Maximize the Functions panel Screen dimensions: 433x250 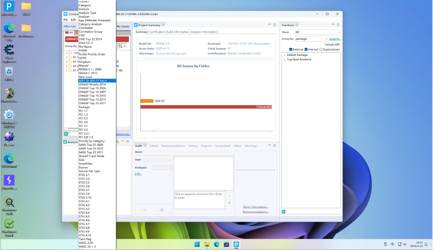tap(338, 25)
